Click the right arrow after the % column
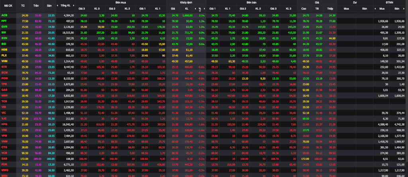 (x=204, y=9)
